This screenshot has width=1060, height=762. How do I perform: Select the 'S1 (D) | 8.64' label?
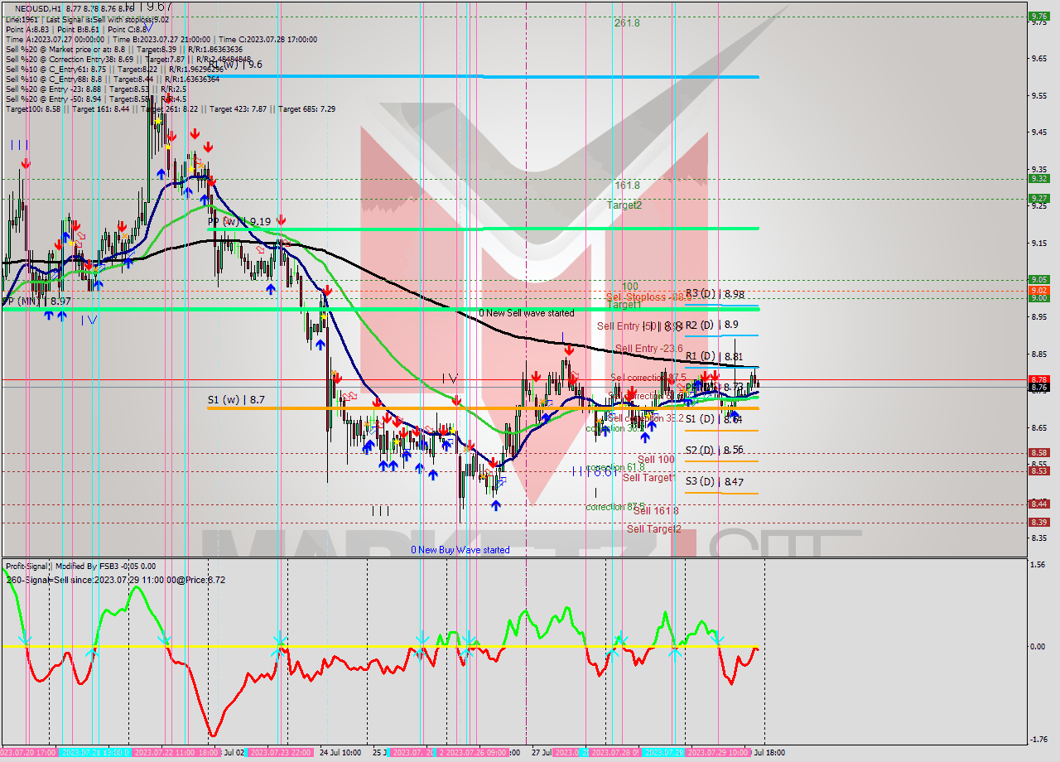point(715,419)
